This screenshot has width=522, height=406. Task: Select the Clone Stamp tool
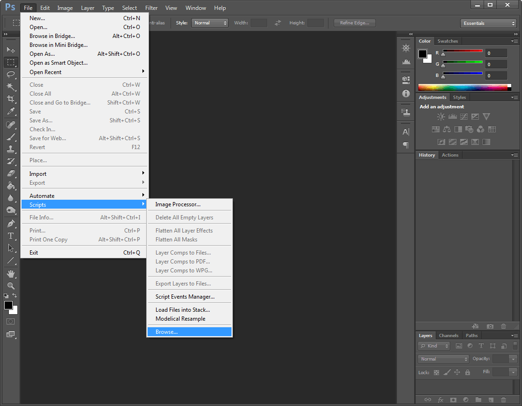pos(10,149)
